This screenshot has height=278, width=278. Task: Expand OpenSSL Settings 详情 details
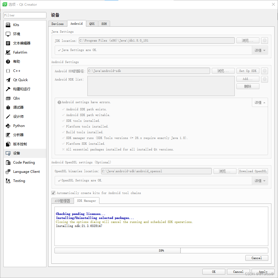(x=260, y=181)
